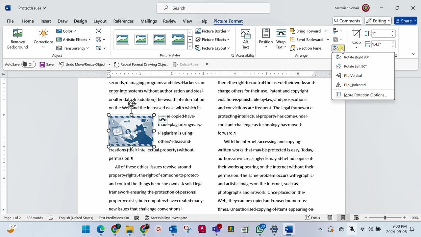Click Remove Background icon
Image resolution: width=421 pixels, height=237 pixels.
point(17,33)
